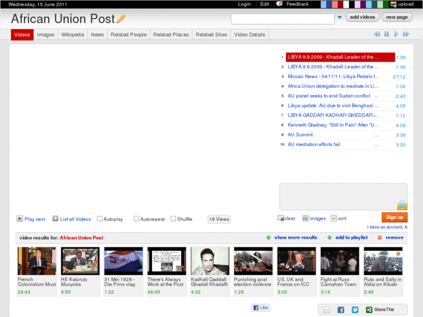423x317 pixels.
Task: Click the Feedback speech bubble icon
Action: (279, 3)
